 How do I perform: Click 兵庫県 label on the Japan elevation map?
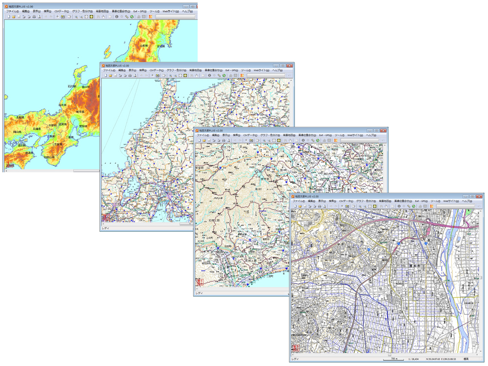[37, 128]
